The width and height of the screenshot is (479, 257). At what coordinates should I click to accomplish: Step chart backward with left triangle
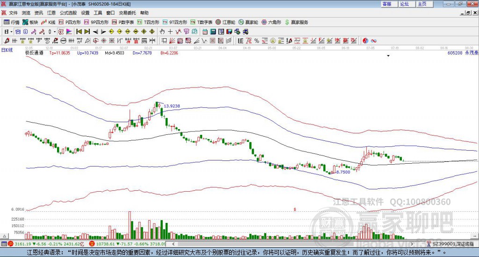click(95, 32)
